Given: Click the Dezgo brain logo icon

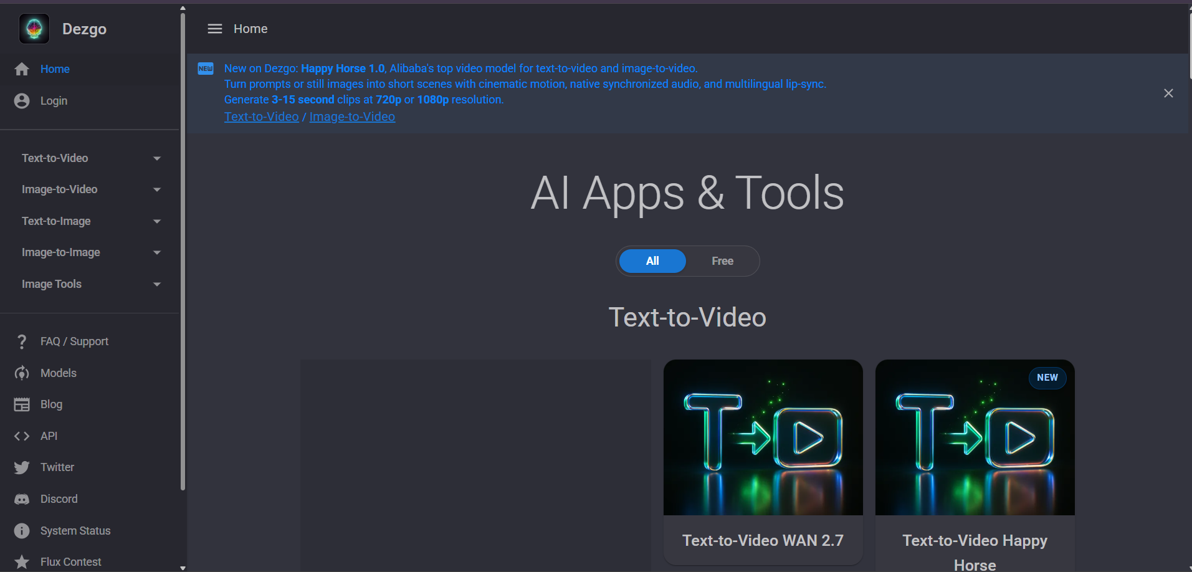Looking at the screenshot, I should (x=34, y=29).
